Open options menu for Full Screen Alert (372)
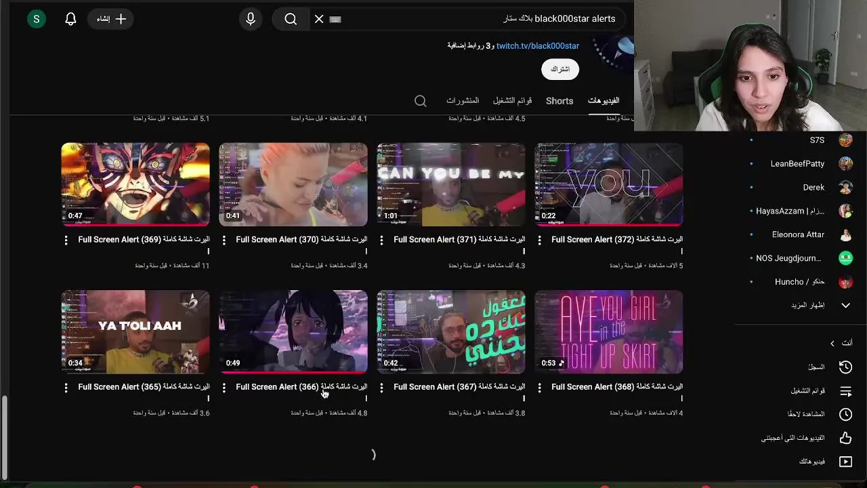 pyautogui.click(x=539, y=240)
